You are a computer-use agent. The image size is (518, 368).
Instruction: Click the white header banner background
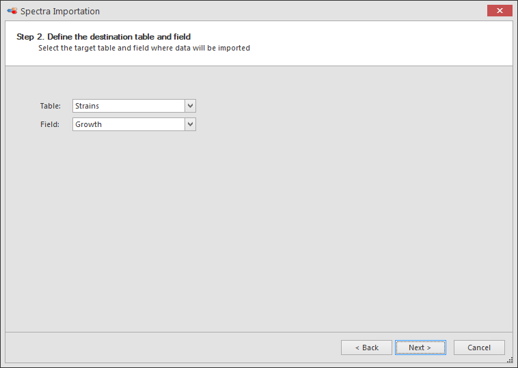(364, 43)
